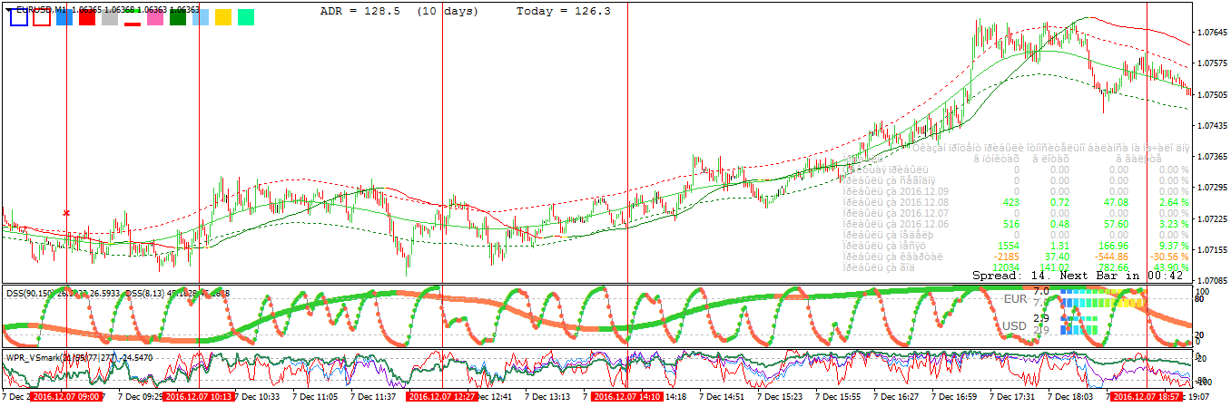Image resolution: width=1231 pixels, height=407 pixels.
Task: Click the EURUSD,M1 price quote label
Action: pos(108,9)
